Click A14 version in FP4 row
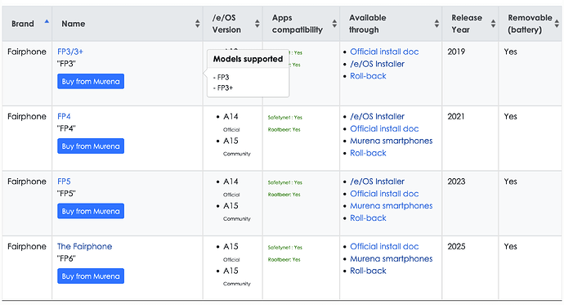Viewport: 564px width, 305px height. tap(231, 117)
